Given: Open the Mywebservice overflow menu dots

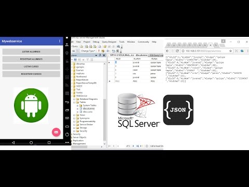Looking at the screenshot, I should tap(60, 41).
